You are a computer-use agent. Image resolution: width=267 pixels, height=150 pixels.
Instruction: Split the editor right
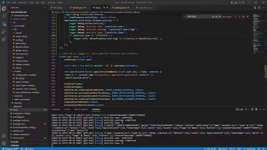pyautogui.click(x=259, y=7)
